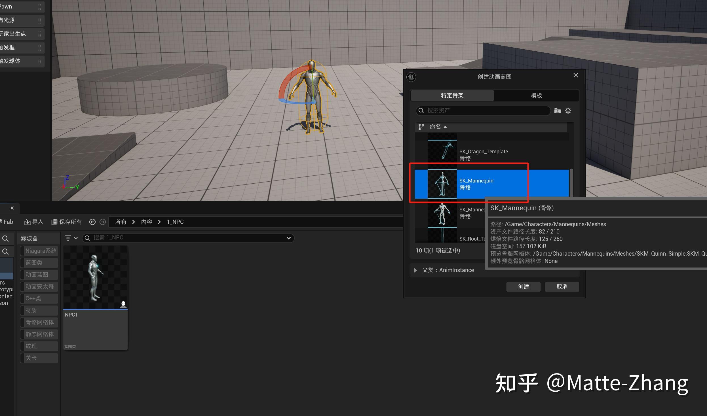Click the 命名 sort order arrow
Viewport: 707px width, 416px height.
click(445, 127)
